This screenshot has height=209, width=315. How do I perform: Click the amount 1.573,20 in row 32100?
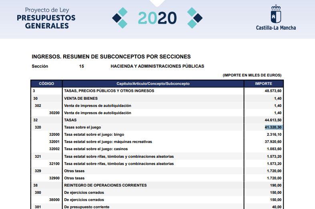274,164
